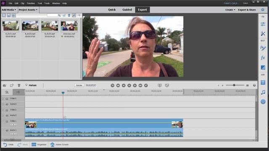Adjust the timeline zoom slider handle
269x151 pixels.
click(x=234, y=85)
